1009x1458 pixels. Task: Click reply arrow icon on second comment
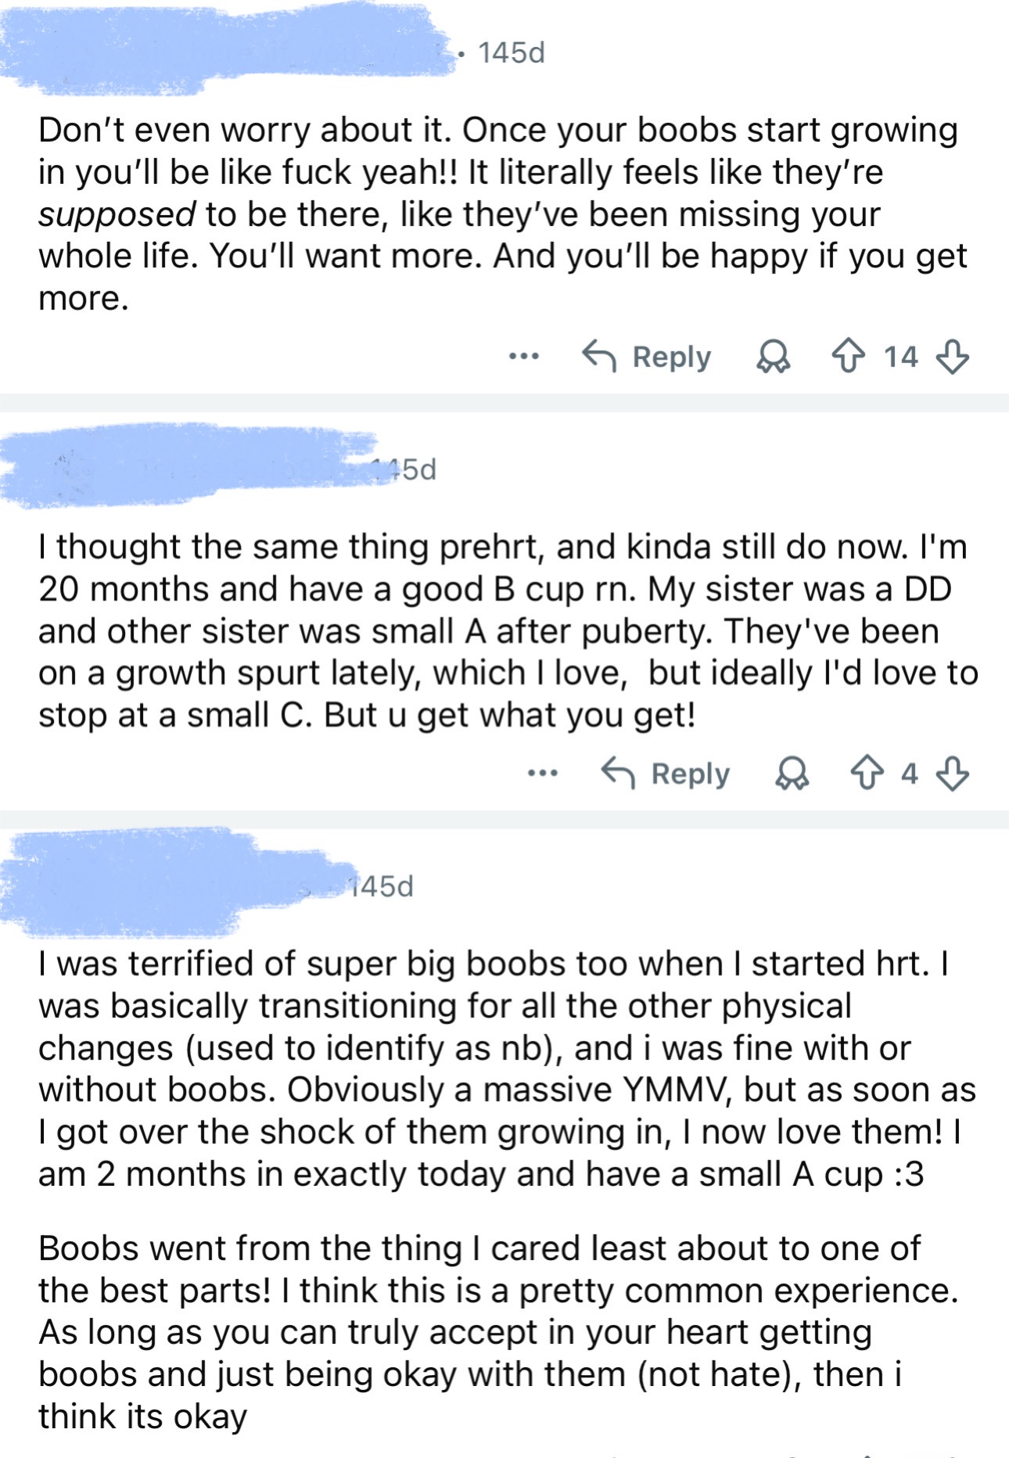point(619,774)
